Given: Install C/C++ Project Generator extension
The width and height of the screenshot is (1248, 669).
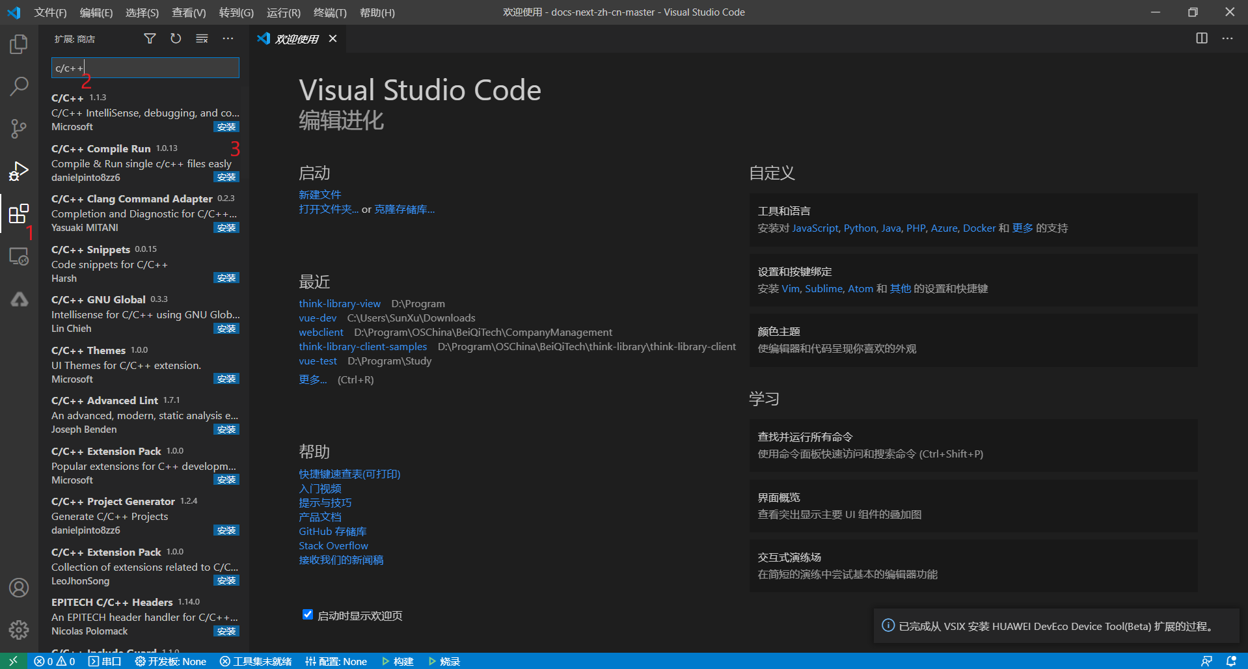Looking at the screenshot, I should tap(226, 530).
